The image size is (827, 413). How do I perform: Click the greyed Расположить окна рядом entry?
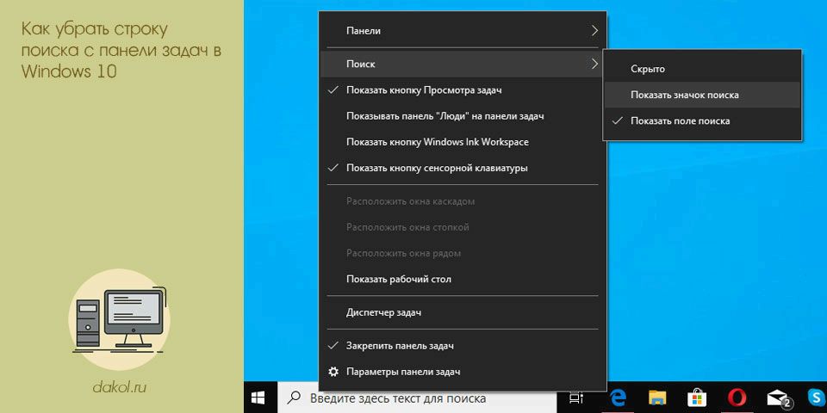463,253
